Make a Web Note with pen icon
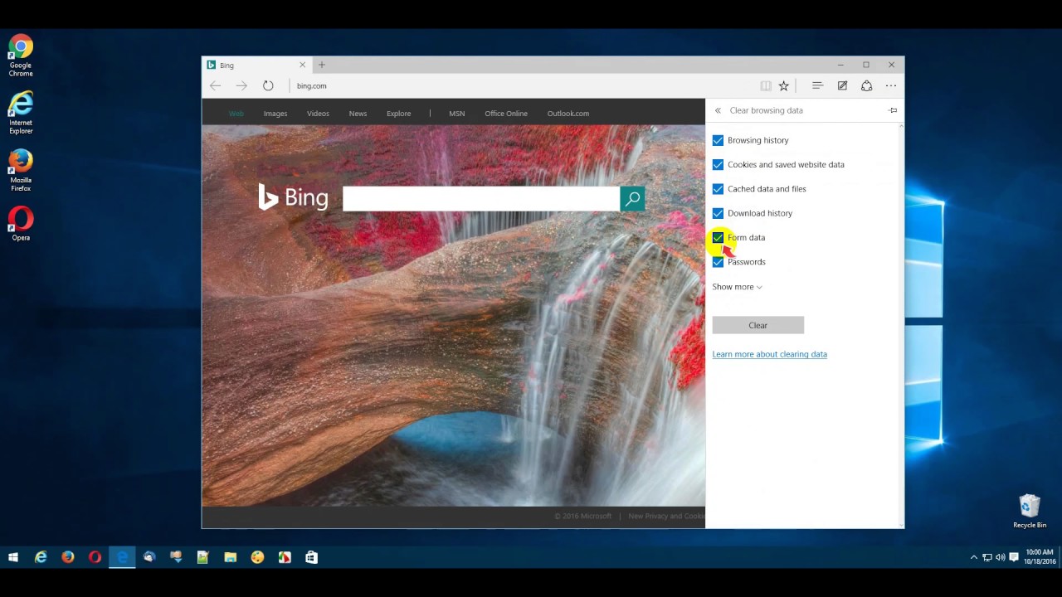This screenshot has width=1062, height=597. (x=842, y=85)
